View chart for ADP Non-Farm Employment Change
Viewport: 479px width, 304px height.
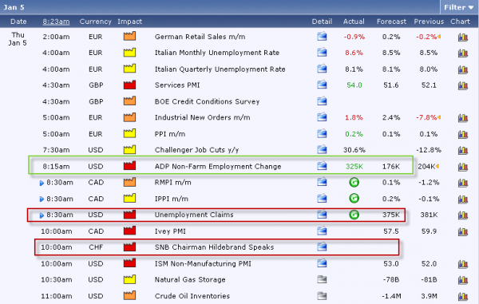click(x=463, y=167)
